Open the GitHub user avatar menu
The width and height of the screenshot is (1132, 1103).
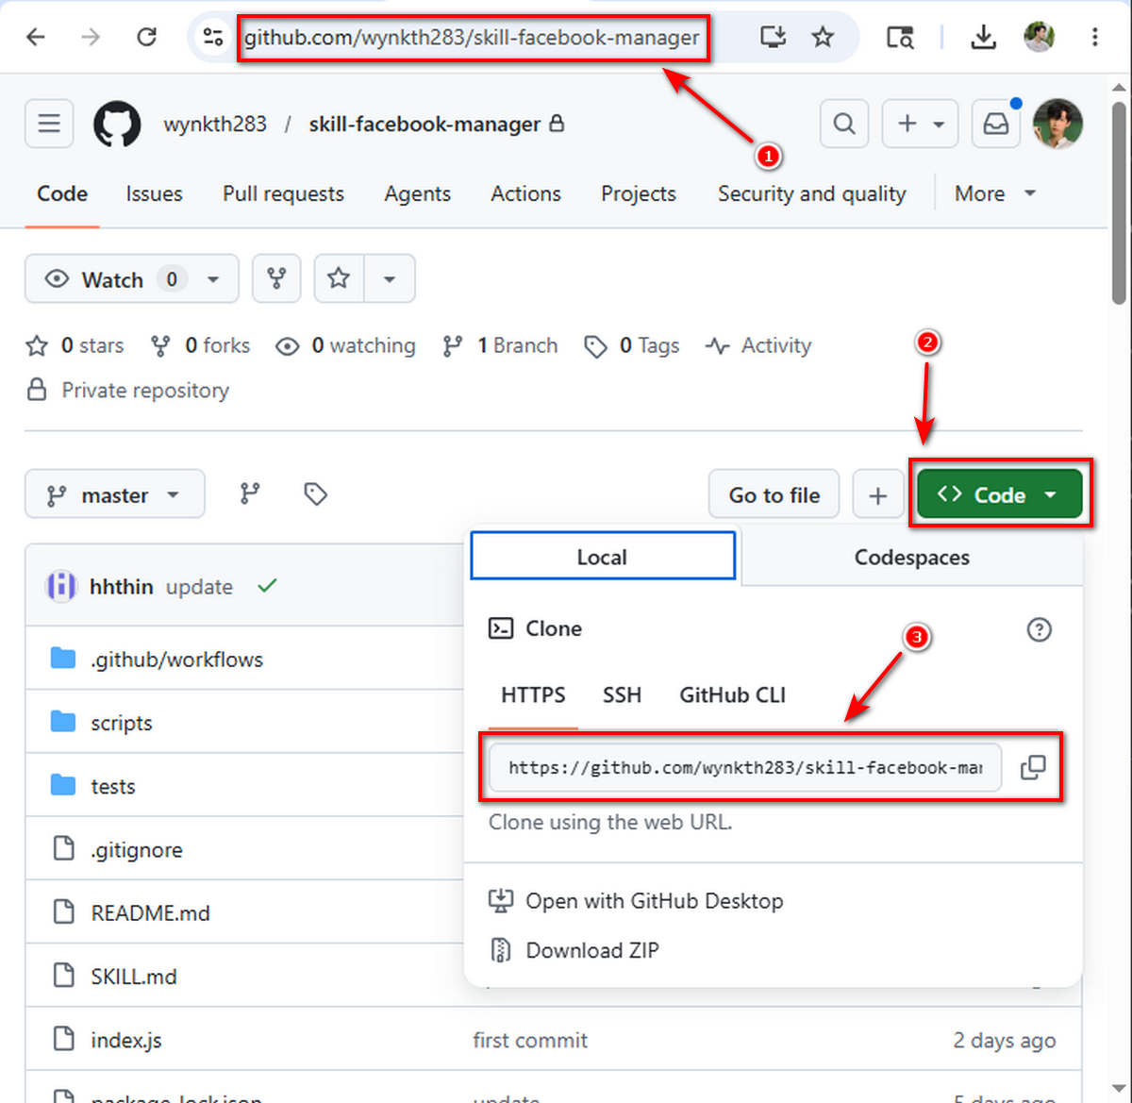tap(1057, 124)
